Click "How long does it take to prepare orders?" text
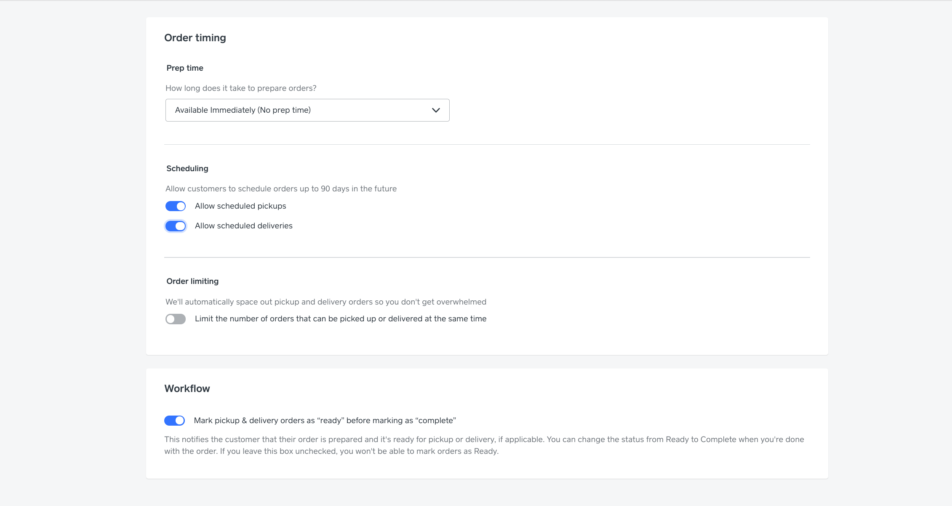The image size is (952, 506). coord(241,88)
